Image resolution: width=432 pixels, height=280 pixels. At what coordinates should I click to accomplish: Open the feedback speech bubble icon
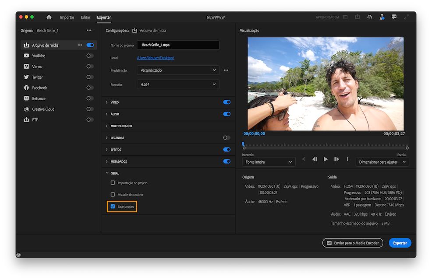[x=394, y=17]
